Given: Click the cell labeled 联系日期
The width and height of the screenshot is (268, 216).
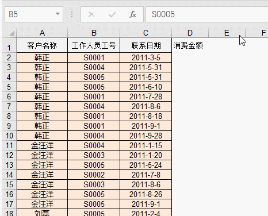Looking at the screenshot, I should [x=146, y=45].
